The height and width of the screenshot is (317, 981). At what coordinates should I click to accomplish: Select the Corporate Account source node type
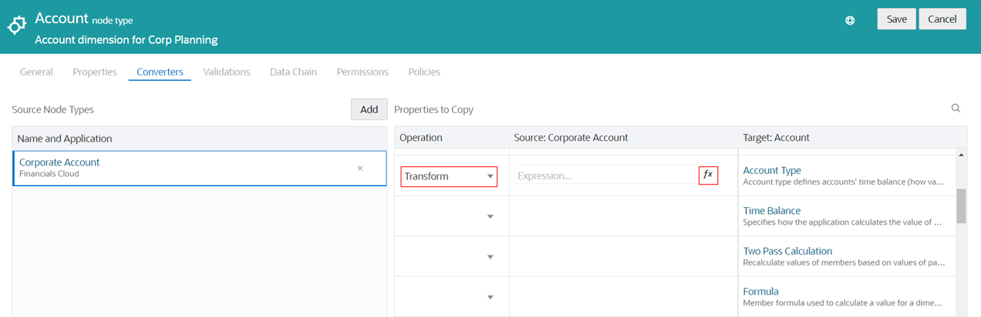tap(200, 169)
